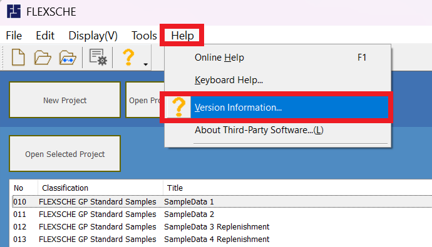This screenshot has width=432, height=247.
Task: Open the Tools menu
Action: (144, 36)
